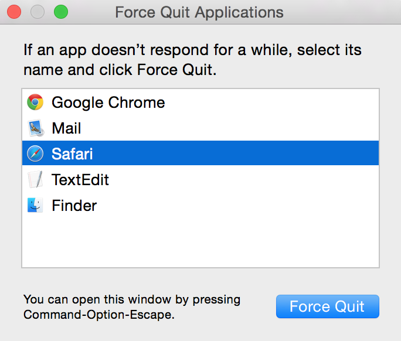401x341 pixels.
Task: Close the Force Quit Applications window
Action: click(14, 12)
